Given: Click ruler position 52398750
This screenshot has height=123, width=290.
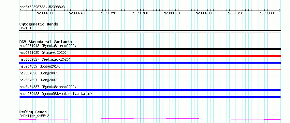Looking at the screenshot, I should click(x=108, y=13).
